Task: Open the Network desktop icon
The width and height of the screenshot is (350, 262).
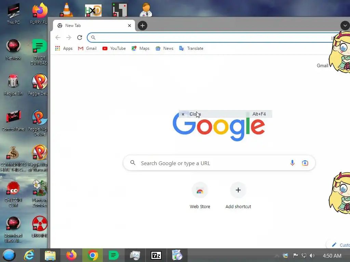Action: [13, 49]
